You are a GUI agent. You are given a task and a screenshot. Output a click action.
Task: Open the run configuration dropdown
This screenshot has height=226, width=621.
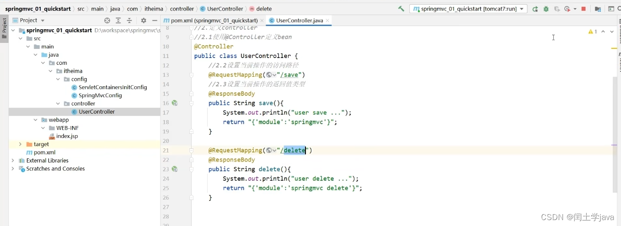(x=468, y=9)
